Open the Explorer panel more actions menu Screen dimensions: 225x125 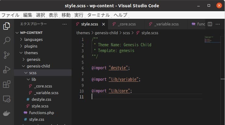pyautogui.click(x=64, y=24)
